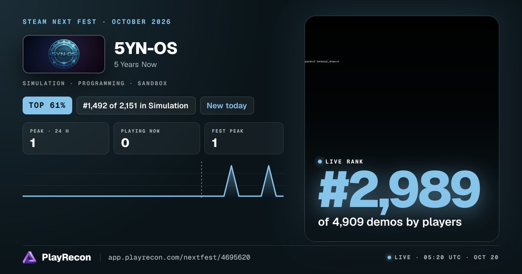Open the 5YN-OS game capsule image
Screen dimensions: 522x274
pos(64,54)
